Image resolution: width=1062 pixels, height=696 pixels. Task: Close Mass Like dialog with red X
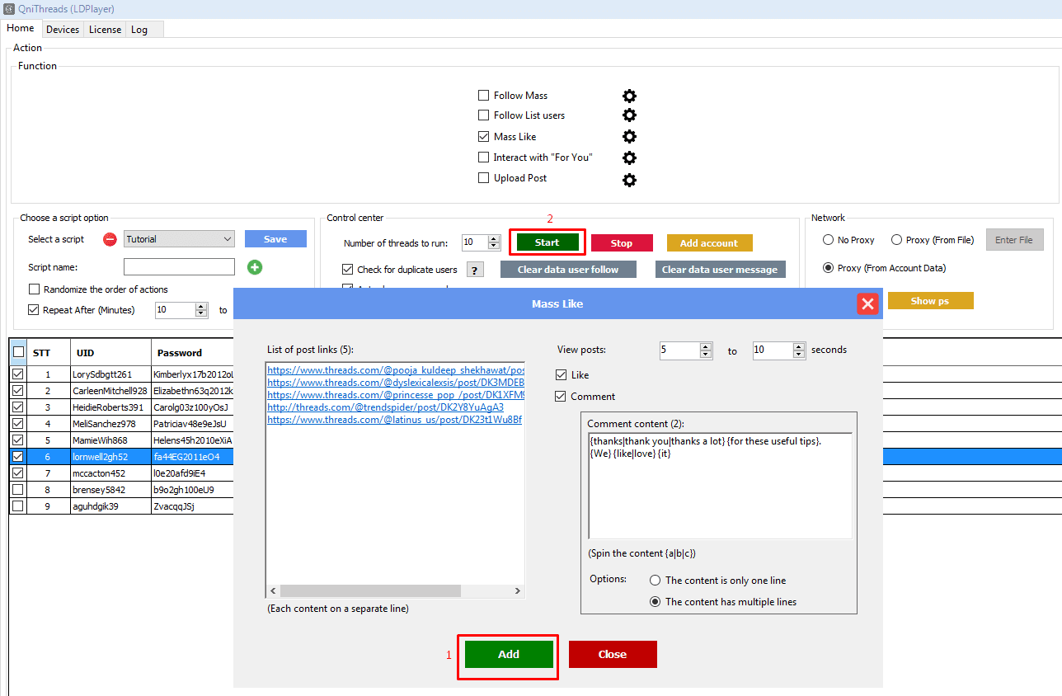coord(867,304)
